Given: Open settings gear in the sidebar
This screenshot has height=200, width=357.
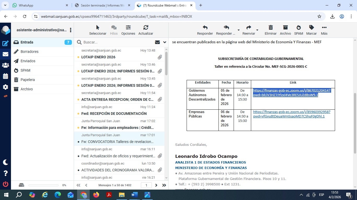Looking at the screenshot, I should (5, 87).
